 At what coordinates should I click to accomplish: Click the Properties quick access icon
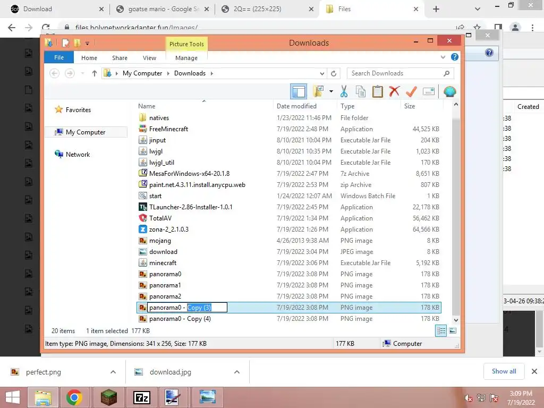65,43
